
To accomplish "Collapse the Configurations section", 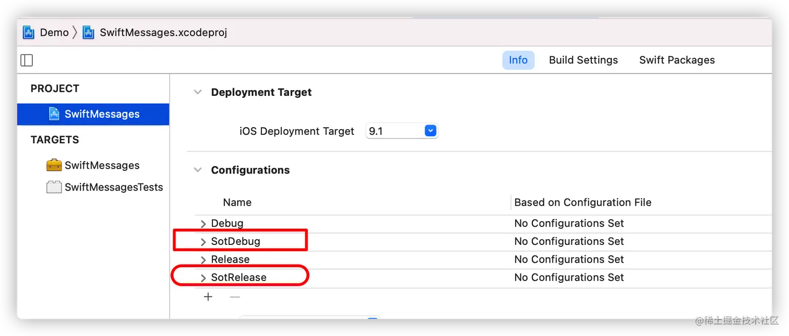I will (198, 170).
